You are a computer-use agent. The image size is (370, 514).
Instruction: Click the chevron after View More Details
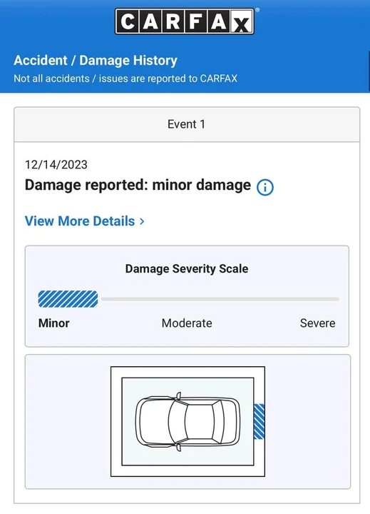coord(142,221)
